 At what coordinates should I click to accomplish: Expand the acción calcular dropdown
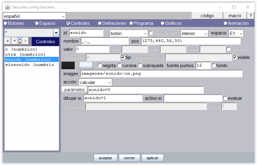click(x=95, y=82)
